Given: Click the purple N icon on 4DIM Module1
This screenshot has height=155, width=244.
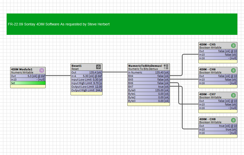Looking at the screenshot, I should point(42,70).
